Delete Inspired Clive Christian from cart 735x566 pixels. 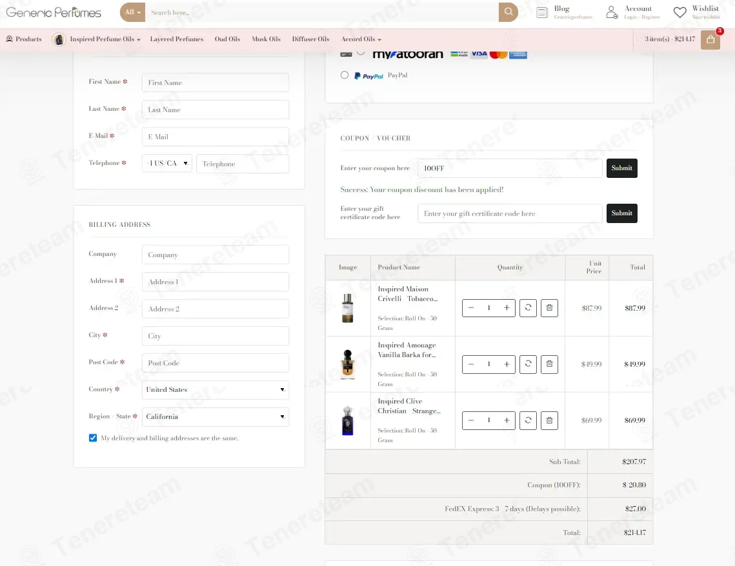(x=549, y=420)
